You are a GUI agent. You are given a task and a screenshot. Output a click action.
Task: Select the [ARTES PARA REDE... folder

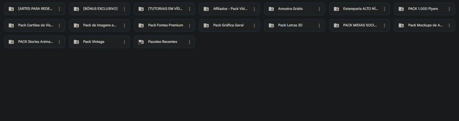[34, 9]
